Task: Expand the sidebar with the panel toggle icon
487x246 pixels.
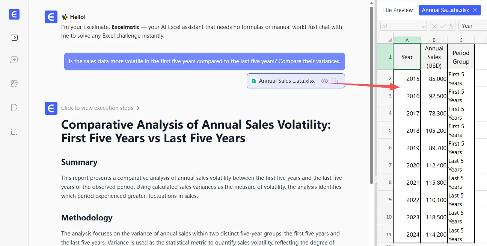Action: tap(14, 38)
